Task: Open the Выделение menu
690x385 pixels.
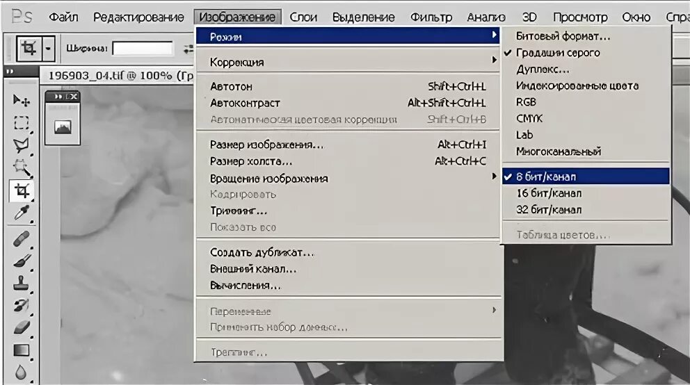Action: 364,17
